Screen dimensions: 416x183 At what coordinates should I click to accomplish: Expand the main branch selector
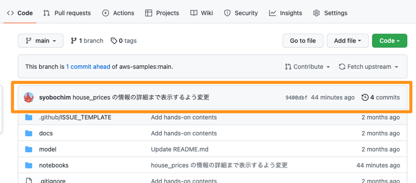pyautogui.click(x=41, y=41)
